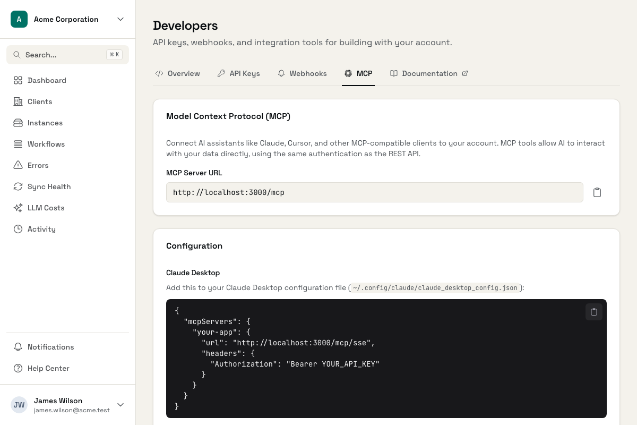637x425 pixels.
Task: Open Dashboard from the sidebar
Action: tap(47, 80)
